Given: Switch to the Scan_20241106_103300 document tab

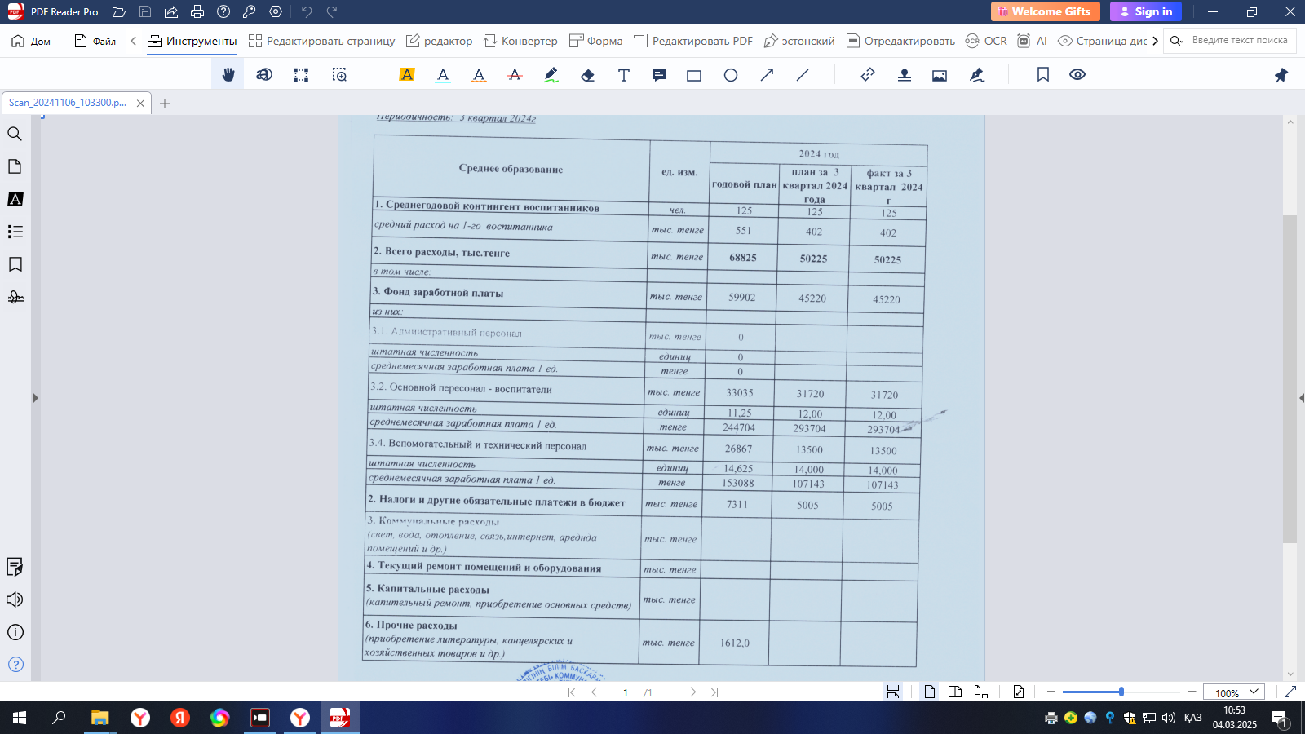Looking at the screenshot, I should pos(68,103).
